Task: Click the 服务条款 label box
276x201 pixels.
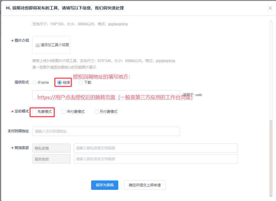Action: pyautogui.click(x=51, y=159)
